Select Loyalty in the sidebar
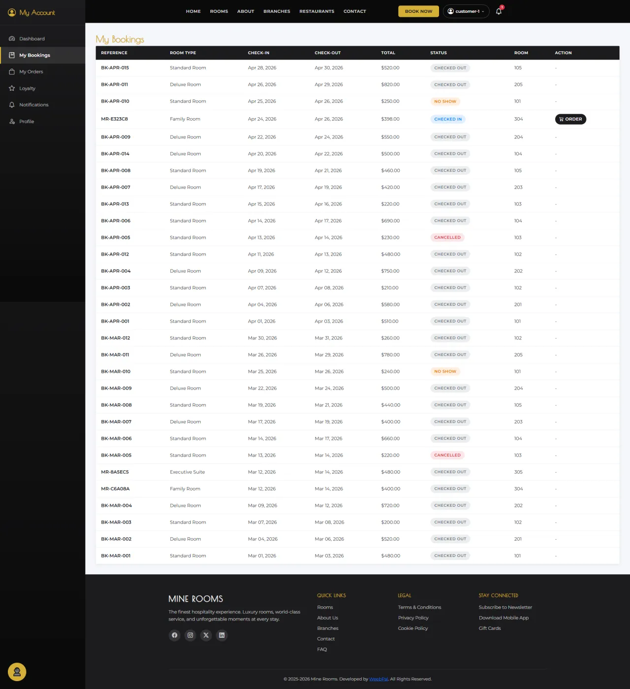This screenshot has height=689, width=630. 27,89
